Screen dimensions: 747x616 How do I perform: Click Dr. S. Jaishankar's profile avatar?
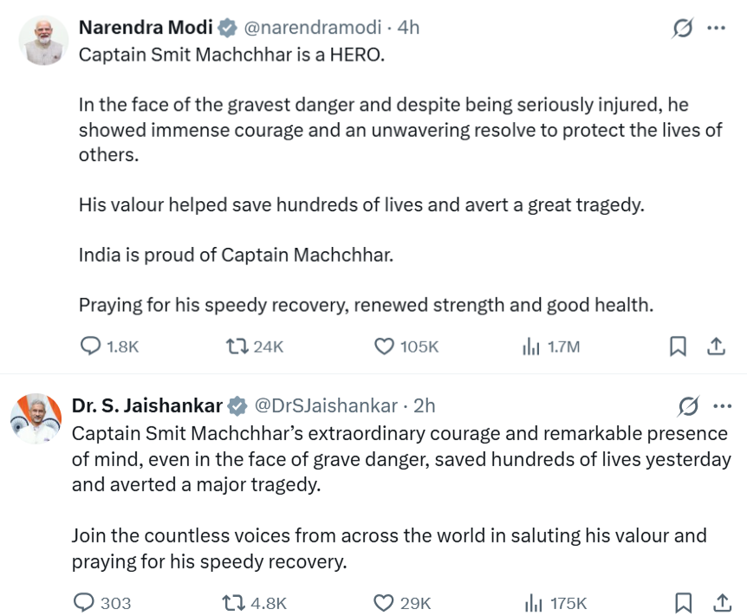click(36, 418)
